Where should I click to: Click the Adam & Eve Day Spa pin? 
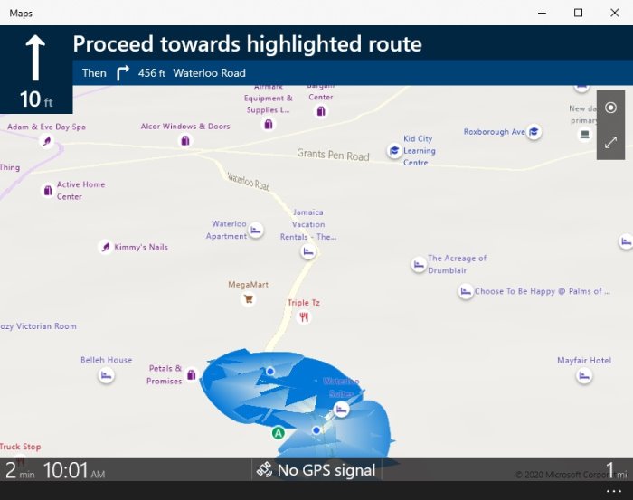click(x=47, y=141)
